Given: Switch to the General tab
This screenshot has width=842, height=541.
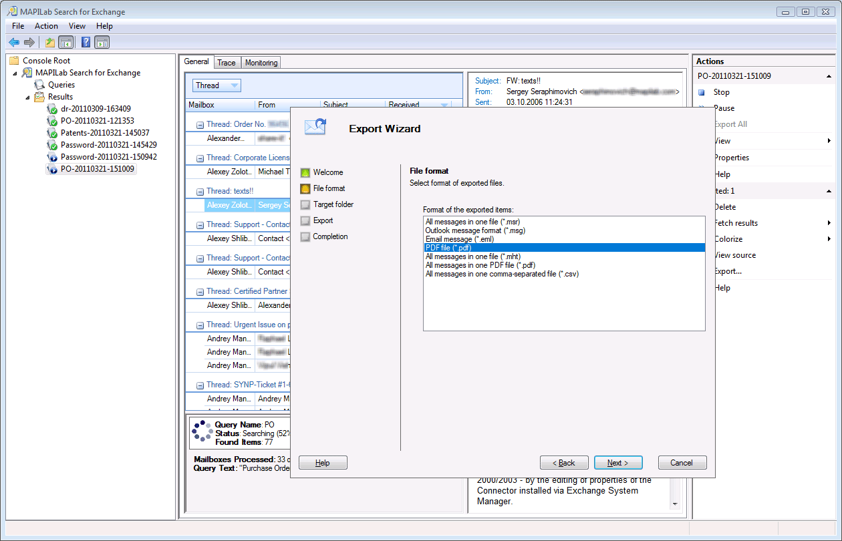Looking at the screenshot, I should [196, 61].
